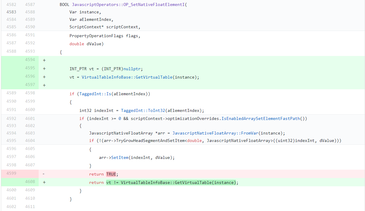Click the minus marker on the deleted line
365x211 pixels.
[x=44, y=174]
